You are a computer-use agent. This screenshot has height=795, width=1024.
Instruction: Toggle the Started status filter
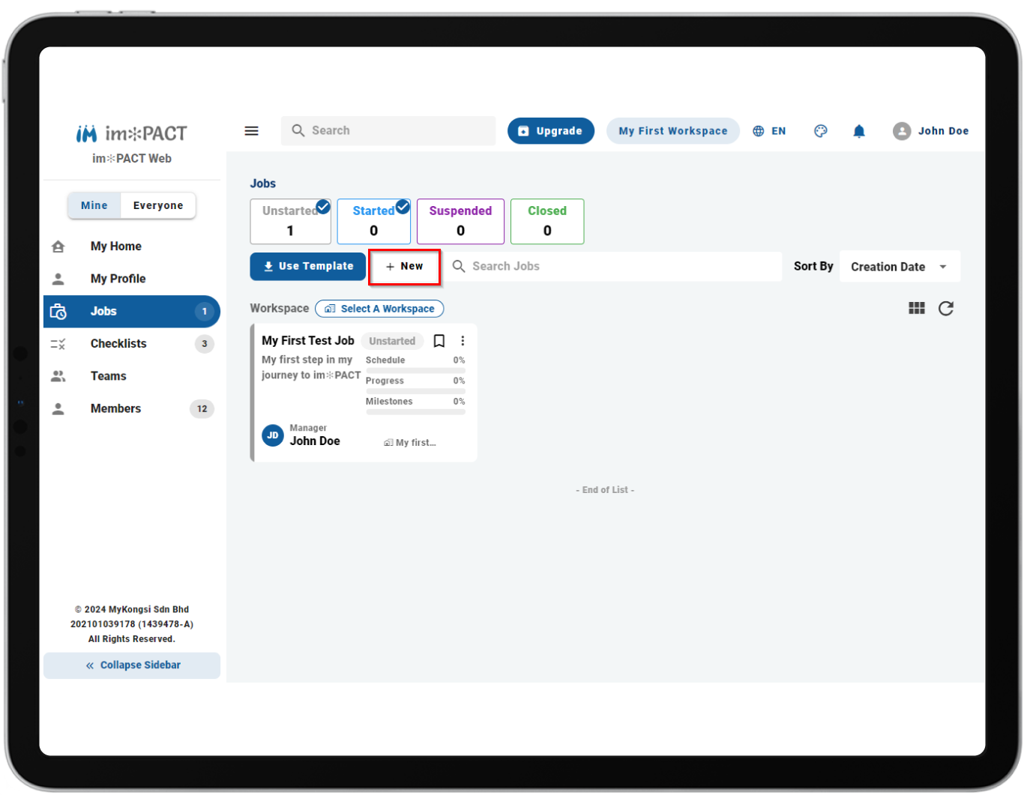[x=374, y=221]
